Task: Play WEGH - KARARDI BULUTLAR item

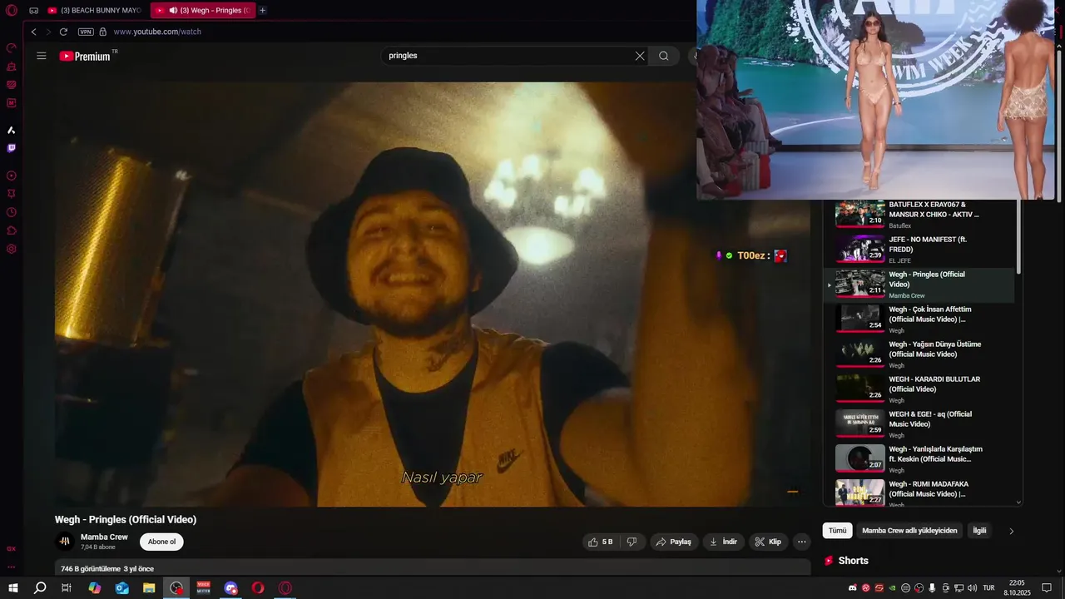Action: 919,389
